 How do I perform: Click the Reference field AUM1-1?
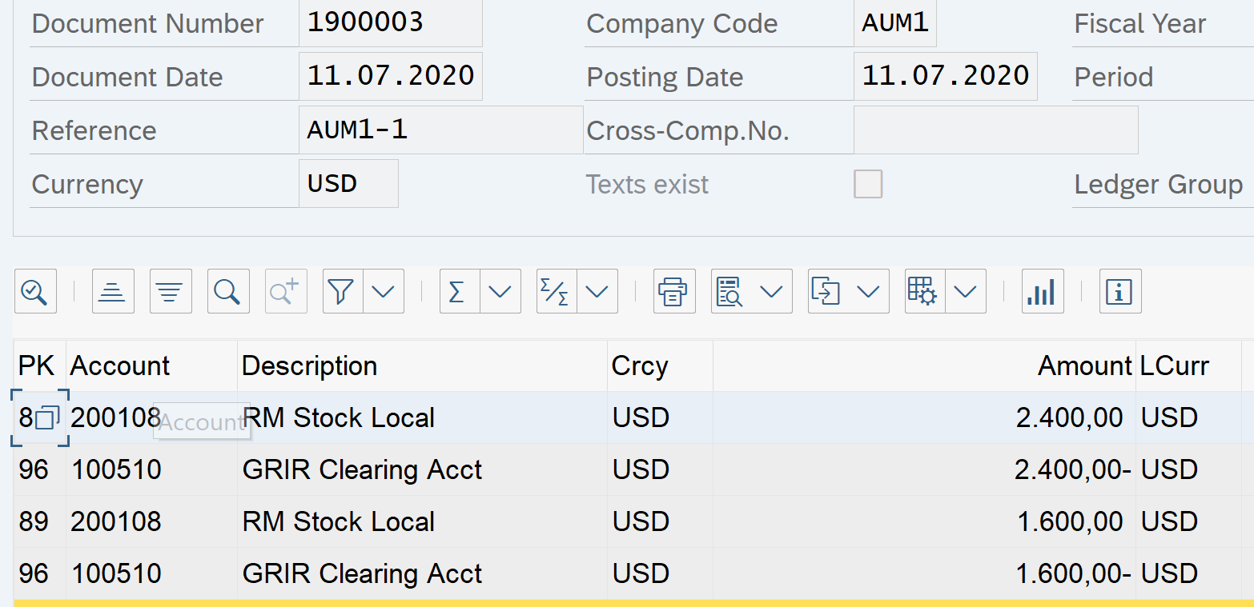[440, 130]
